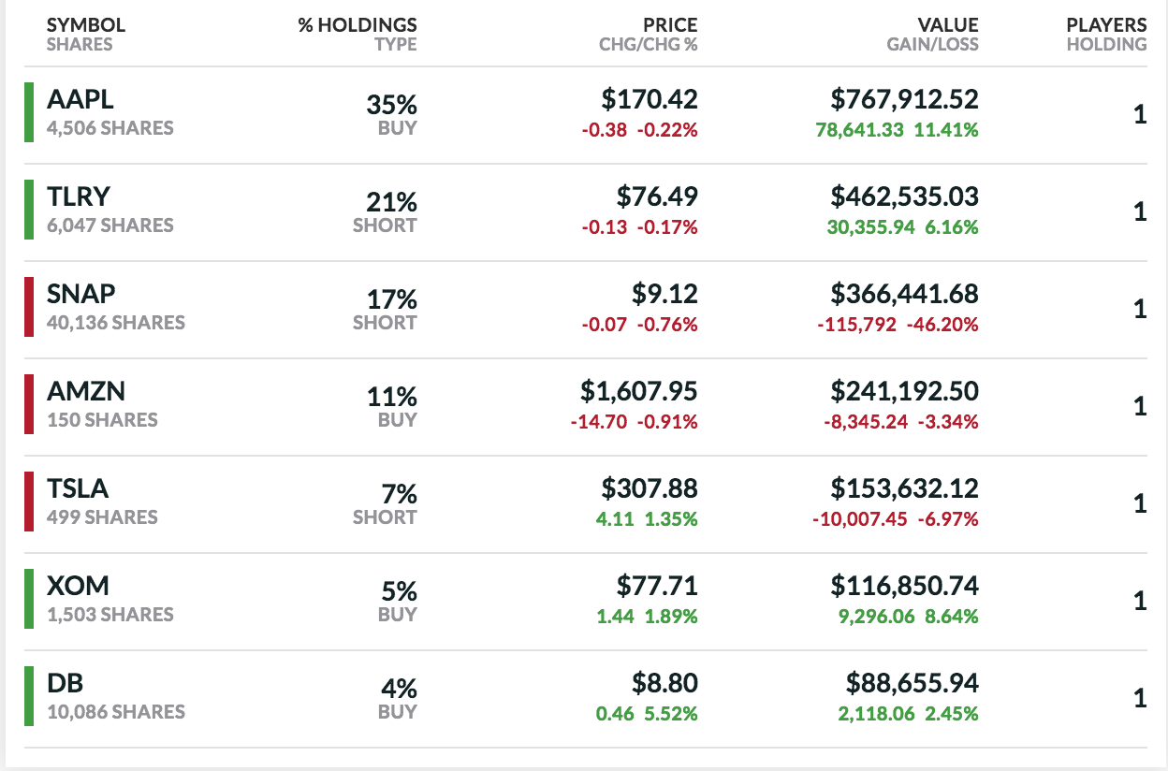Click the PRICE column header
Screen dimensions: 1168x771
coord(670,25)
